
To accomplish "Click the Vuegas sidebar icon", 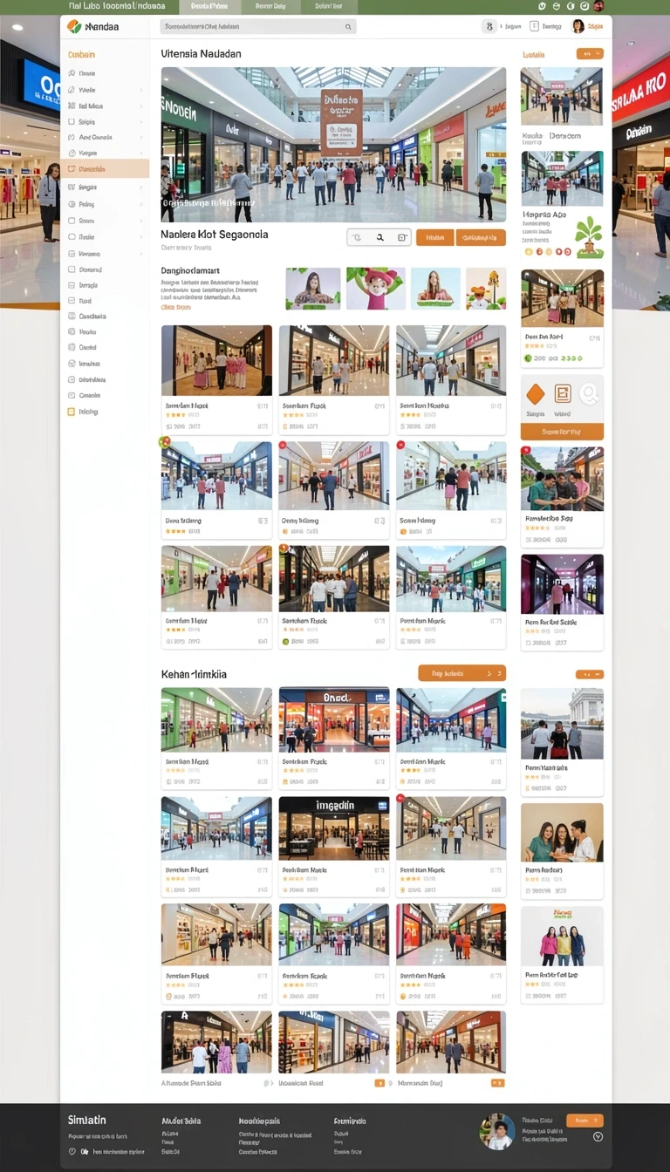I will 72,153.
